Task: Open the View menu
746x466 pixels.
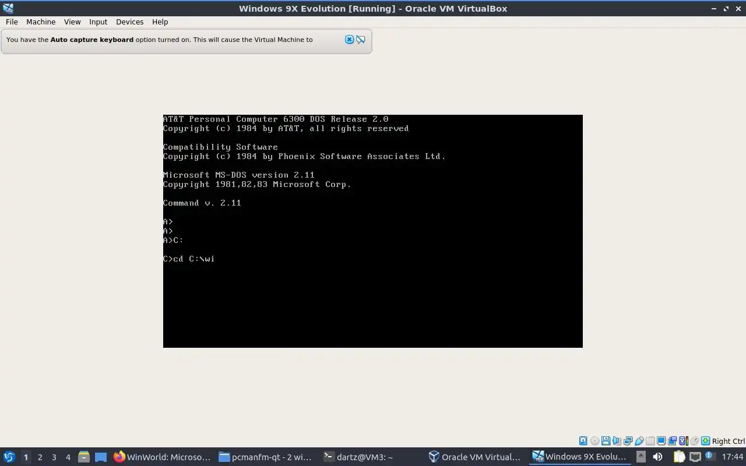Action: point(72,22)
